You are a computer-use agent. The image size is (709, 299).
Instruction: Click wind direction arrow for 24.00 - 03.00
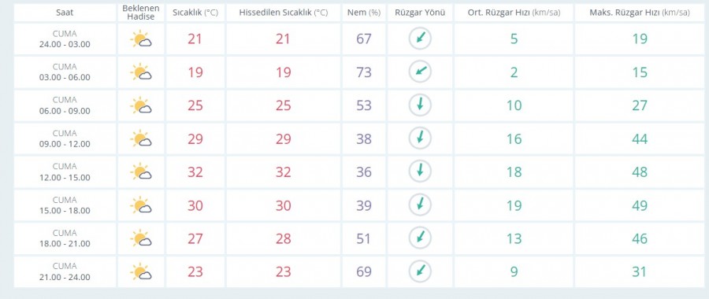(420, 39)
